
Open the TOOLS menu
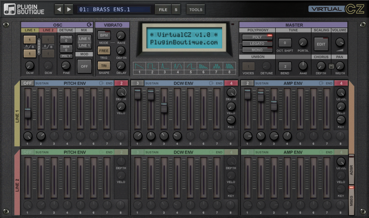[196, 9]
